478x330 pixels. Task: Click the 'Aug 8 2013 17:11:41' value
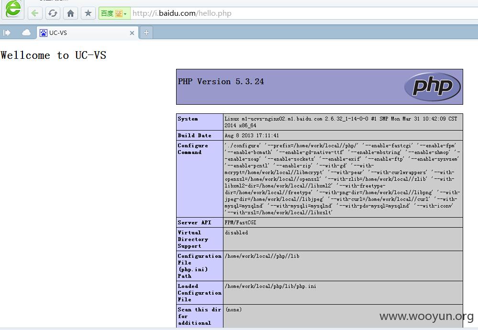point(252,136)
